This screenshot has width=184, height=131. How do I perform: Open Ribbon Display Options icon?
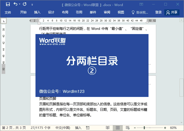pyautogui.click(x=141, y=4)
